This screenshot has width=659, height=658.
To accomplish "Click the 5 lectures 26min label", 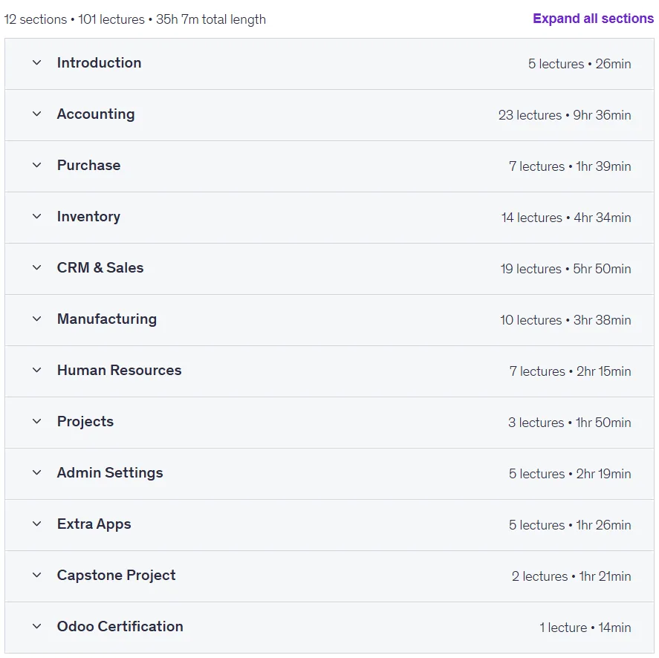I will (580, 64).
